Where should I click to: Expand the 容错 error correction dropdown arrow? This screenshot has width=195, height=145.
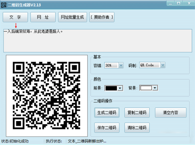coord(121,65)
